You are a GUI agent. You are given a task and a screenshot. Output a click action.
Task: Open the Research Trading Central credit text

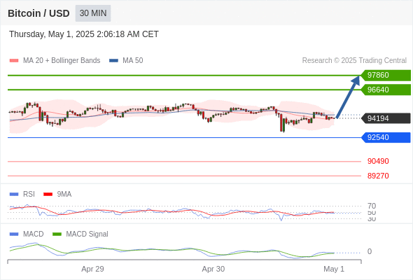(354, 61)
